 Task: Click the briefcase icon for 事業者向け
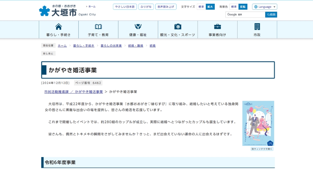tap(218, 27)
